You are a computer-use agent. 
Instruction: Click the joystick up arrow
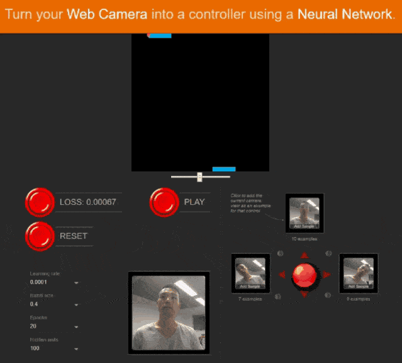(x=304, y=255)
